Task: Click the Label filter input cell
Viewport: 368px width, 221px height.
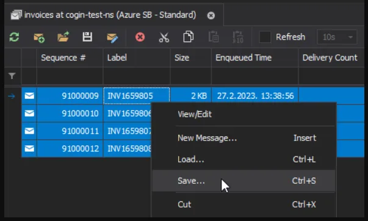Action: coord(137,76)
